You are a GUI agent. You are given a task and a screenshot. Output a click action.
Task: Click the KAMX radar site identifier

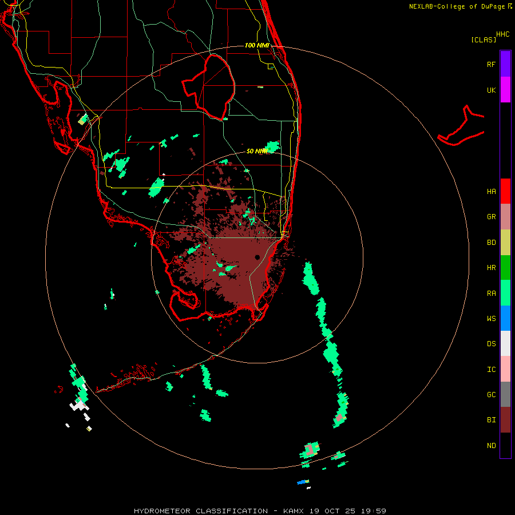[294, 511]
